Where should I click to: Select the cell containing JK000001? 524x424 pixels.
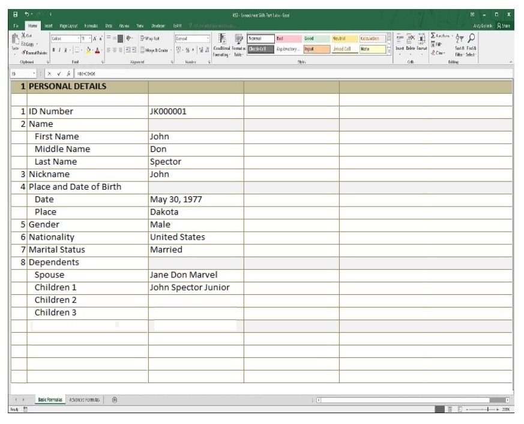pos(195,111)
